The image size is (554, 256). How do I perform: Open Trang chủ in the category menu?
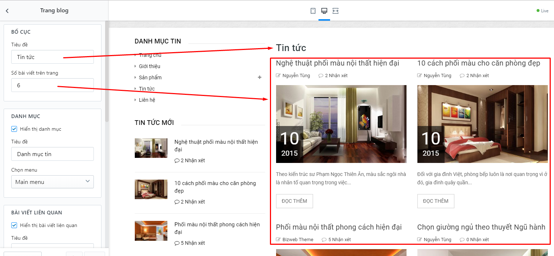pyautogui.click(x=150, y=55)
